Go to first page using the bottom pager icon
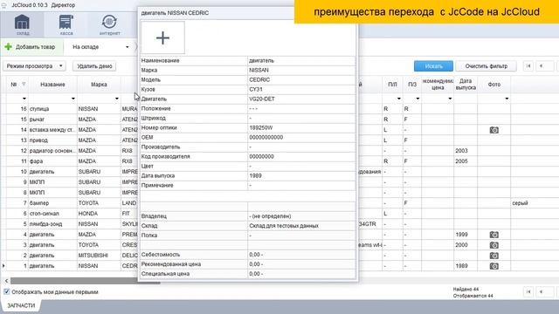Image resolution: width=559 pixels, height=314 pixels. 528,292
